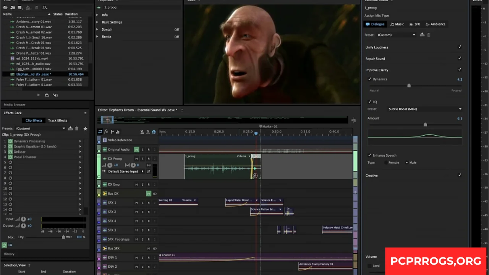Select ed_1024_512kb.mp4 file

point(32,58)
